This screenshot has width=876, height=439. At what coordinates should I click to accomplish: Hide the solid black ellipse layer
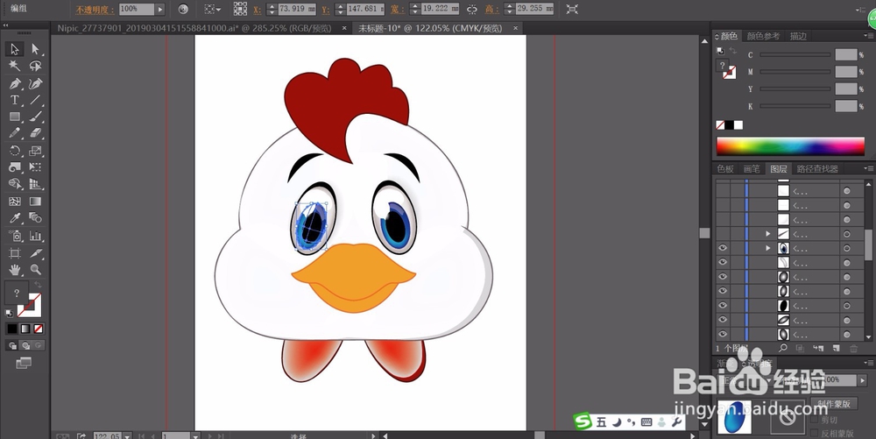[723, 306]
